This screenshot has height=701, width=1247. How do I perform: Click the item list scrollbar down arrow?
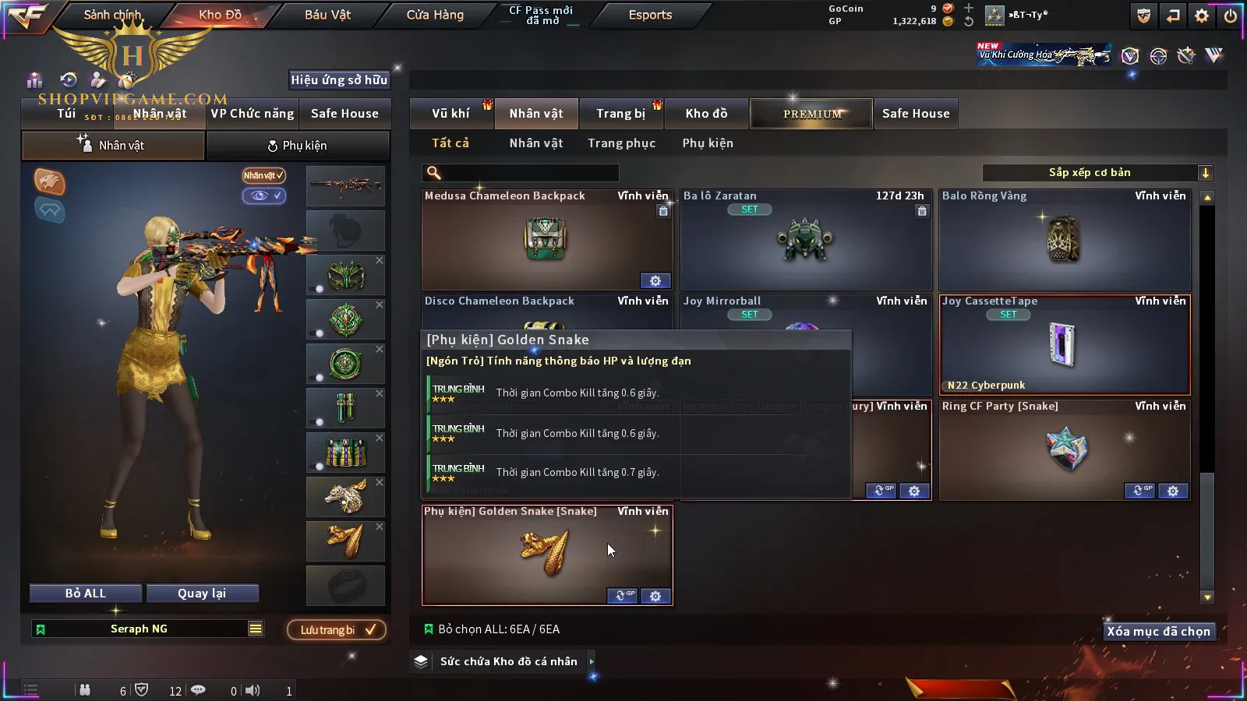click(x=1207, y=597)
